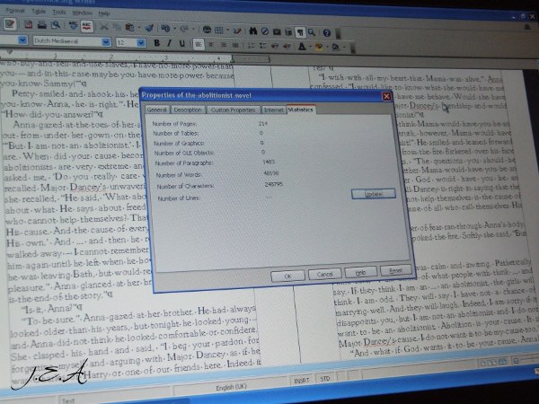Select the Format Paintbrush tool
539x404 pixels.
(x=149, y=28)
